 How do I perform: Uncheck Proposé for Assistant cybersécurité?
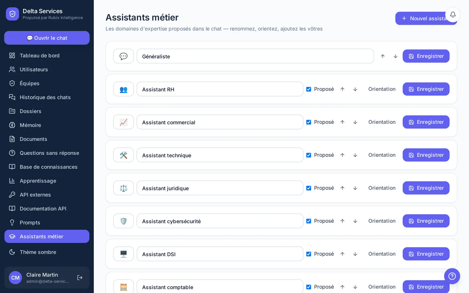point(309,221)
